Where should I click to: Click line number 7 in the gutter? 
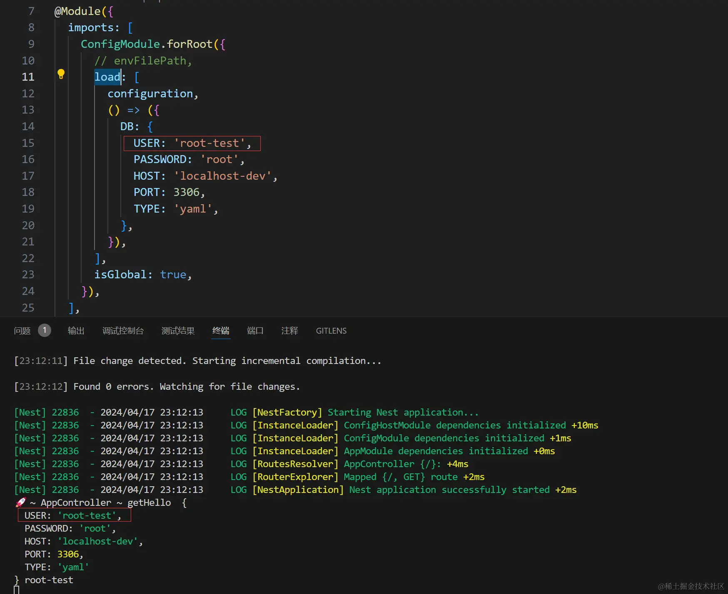(x=31, y=11)
